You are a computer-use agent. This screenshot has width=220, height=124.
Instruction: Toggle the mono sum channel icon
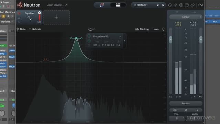pos(175,110)
